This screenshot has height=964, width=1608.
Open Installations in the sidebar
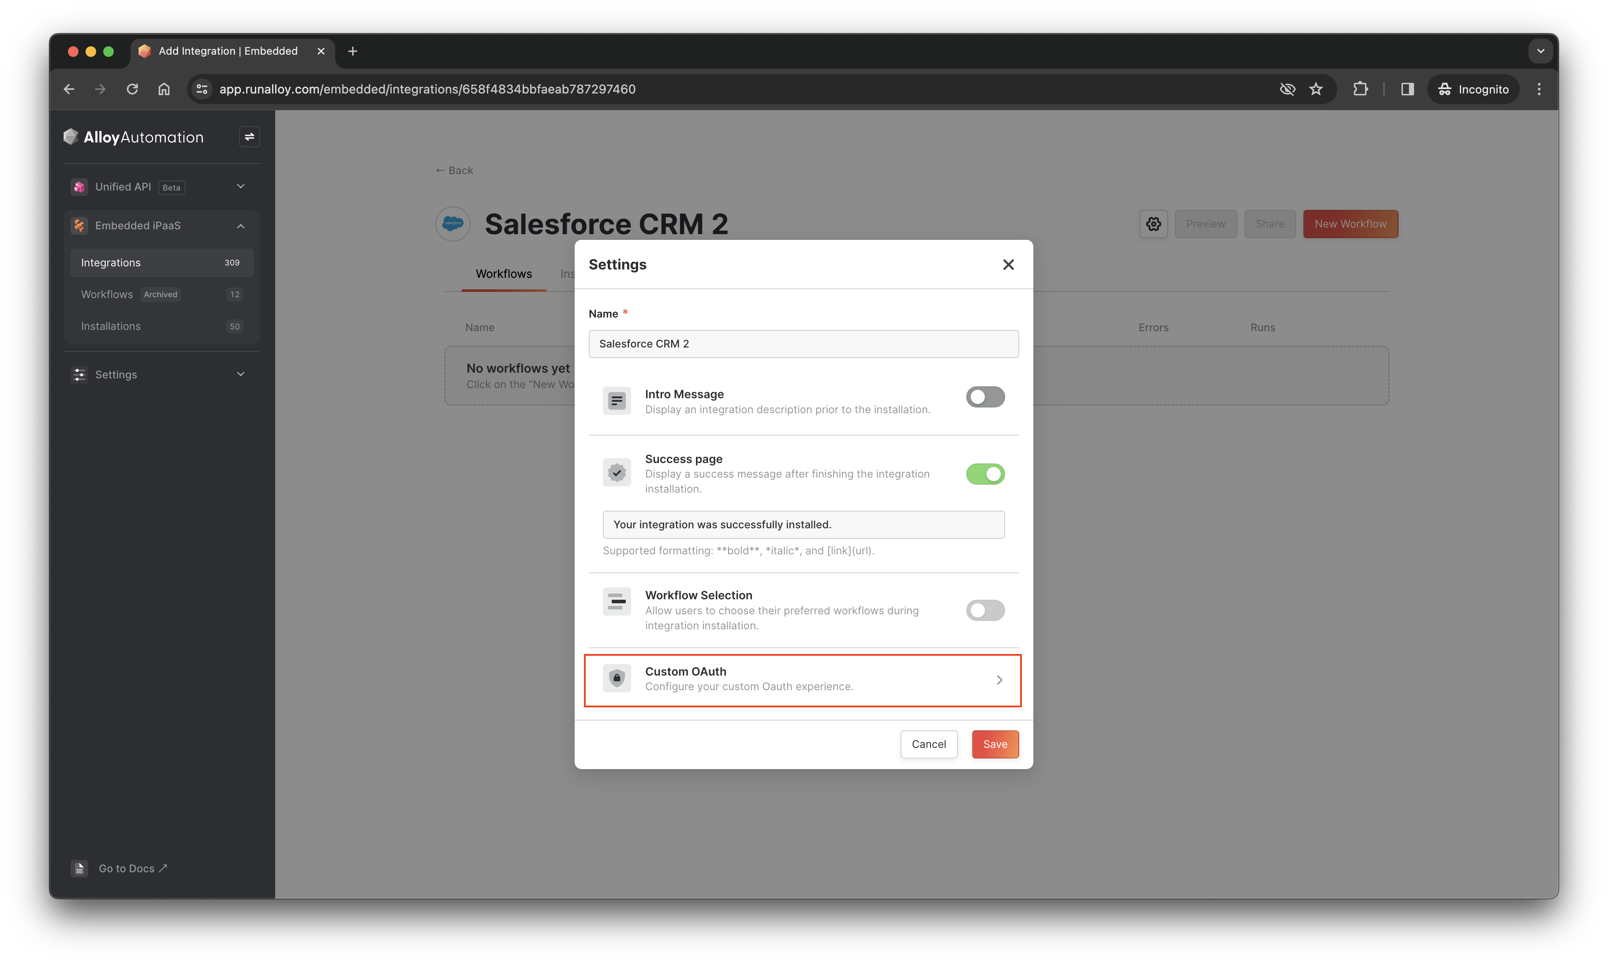(162, 326)
